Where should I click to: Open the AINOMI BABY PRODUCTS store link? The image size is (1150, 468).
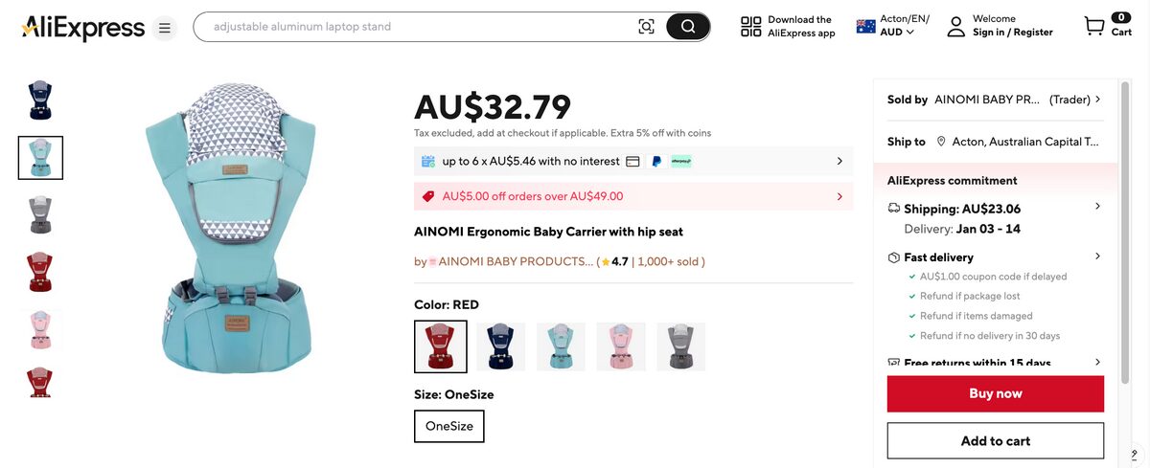pos(516,261)
